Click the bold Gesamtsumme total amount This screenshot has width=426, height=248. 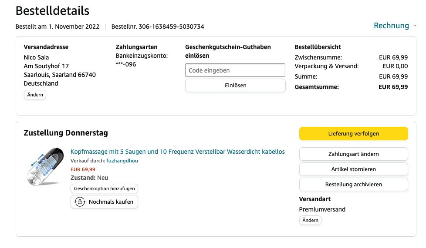[x=393, y=87]
